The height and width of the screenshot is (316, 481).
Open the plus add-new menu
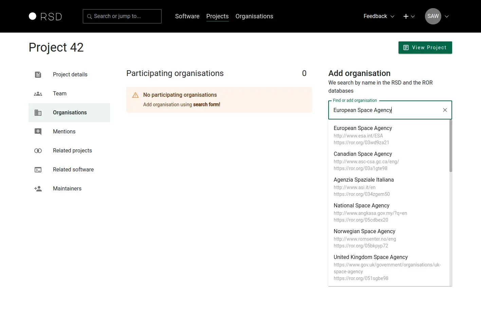point(409,16)
